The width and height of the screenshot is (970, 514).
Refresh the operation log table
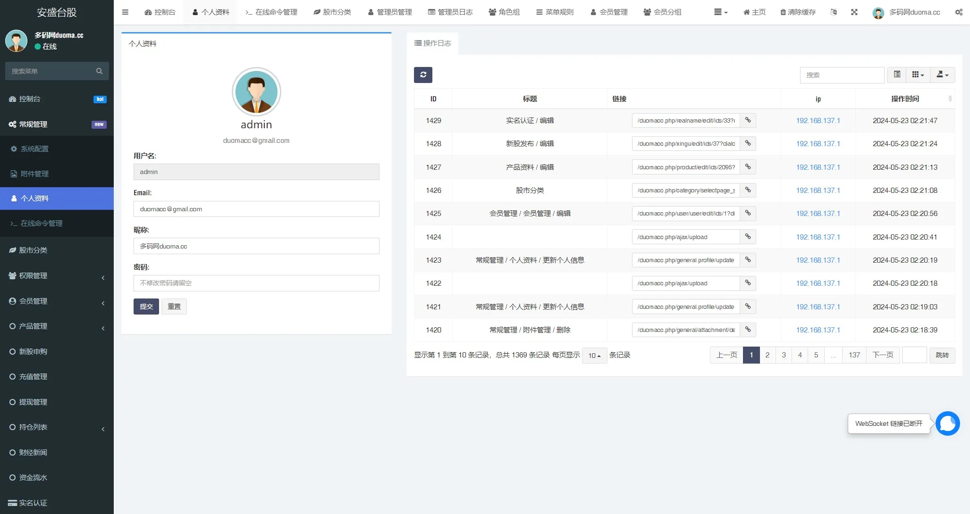point(423,75)
